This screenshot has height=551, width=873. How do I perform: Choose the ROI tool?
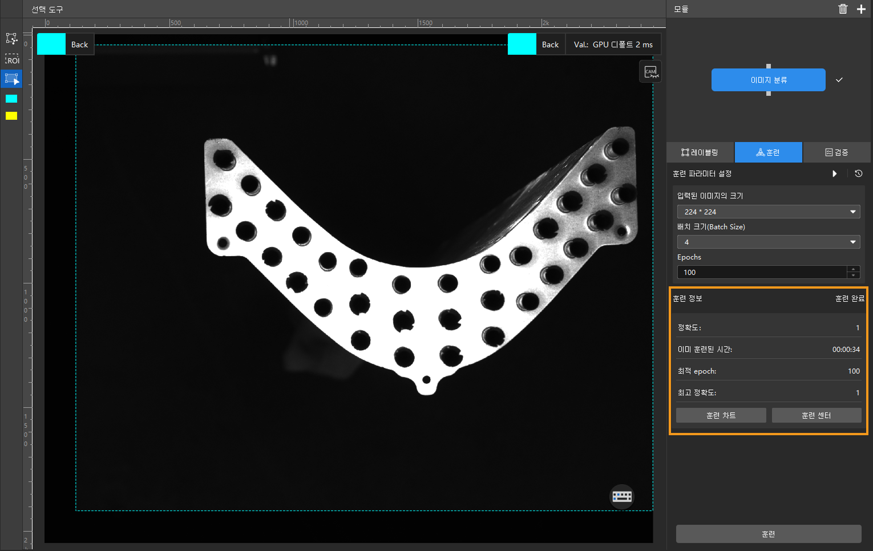[x=11, y=59]
